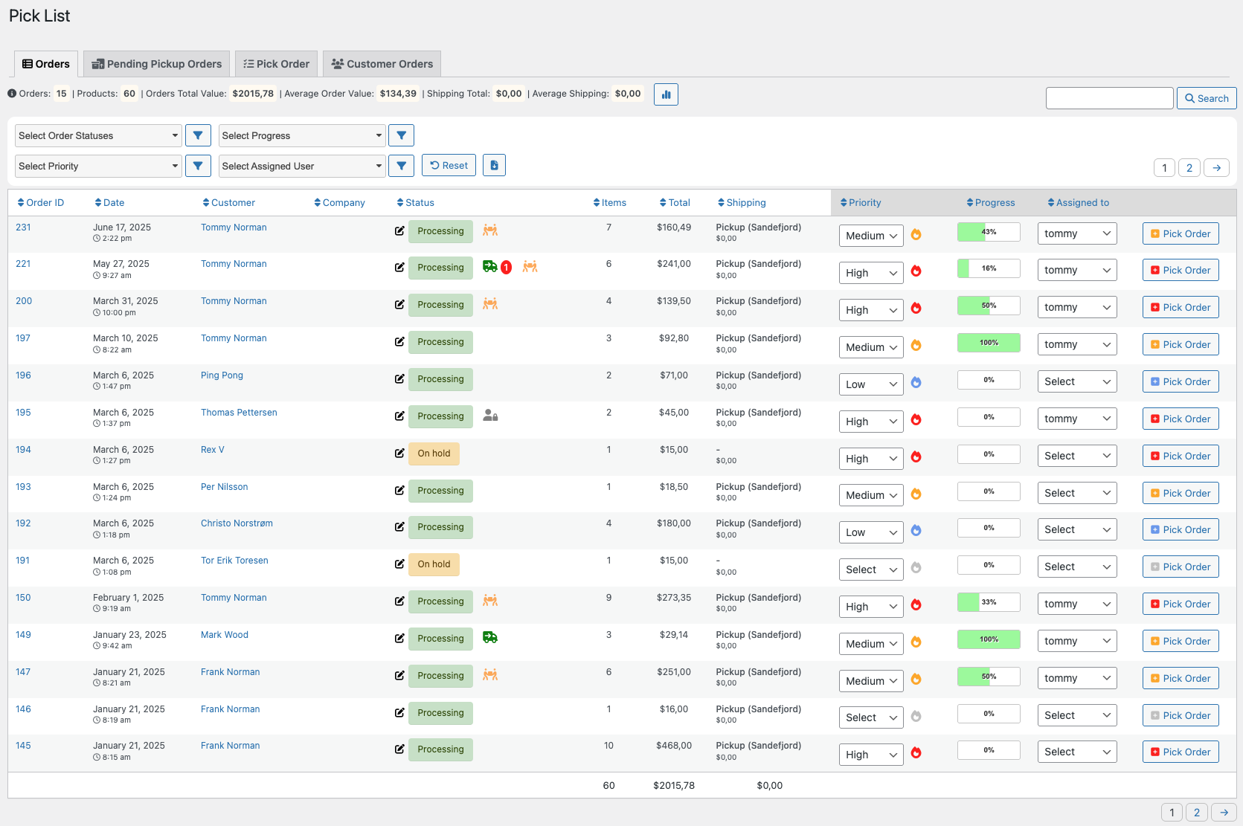1243x826 pixels.
Task: Click the edit status icon for order 231
Action: 399,231
